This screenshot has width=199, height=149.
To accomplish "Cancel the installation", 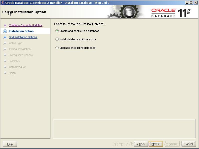I will point(189,144).
